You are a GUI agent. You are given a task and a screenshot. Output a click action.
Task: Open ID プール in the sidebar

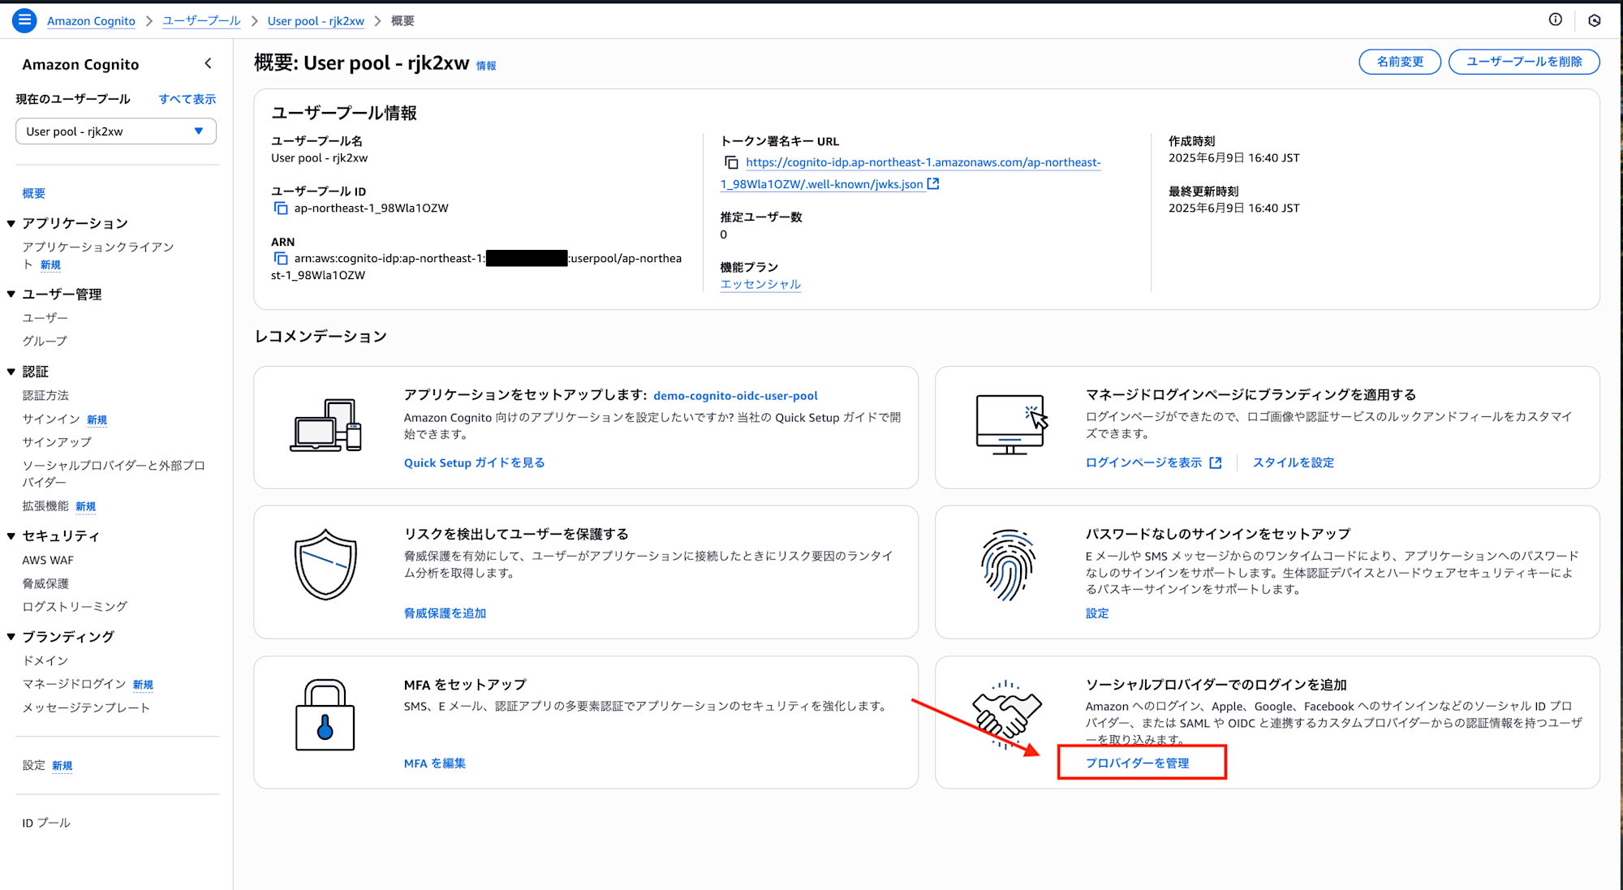tap(46, 823)
